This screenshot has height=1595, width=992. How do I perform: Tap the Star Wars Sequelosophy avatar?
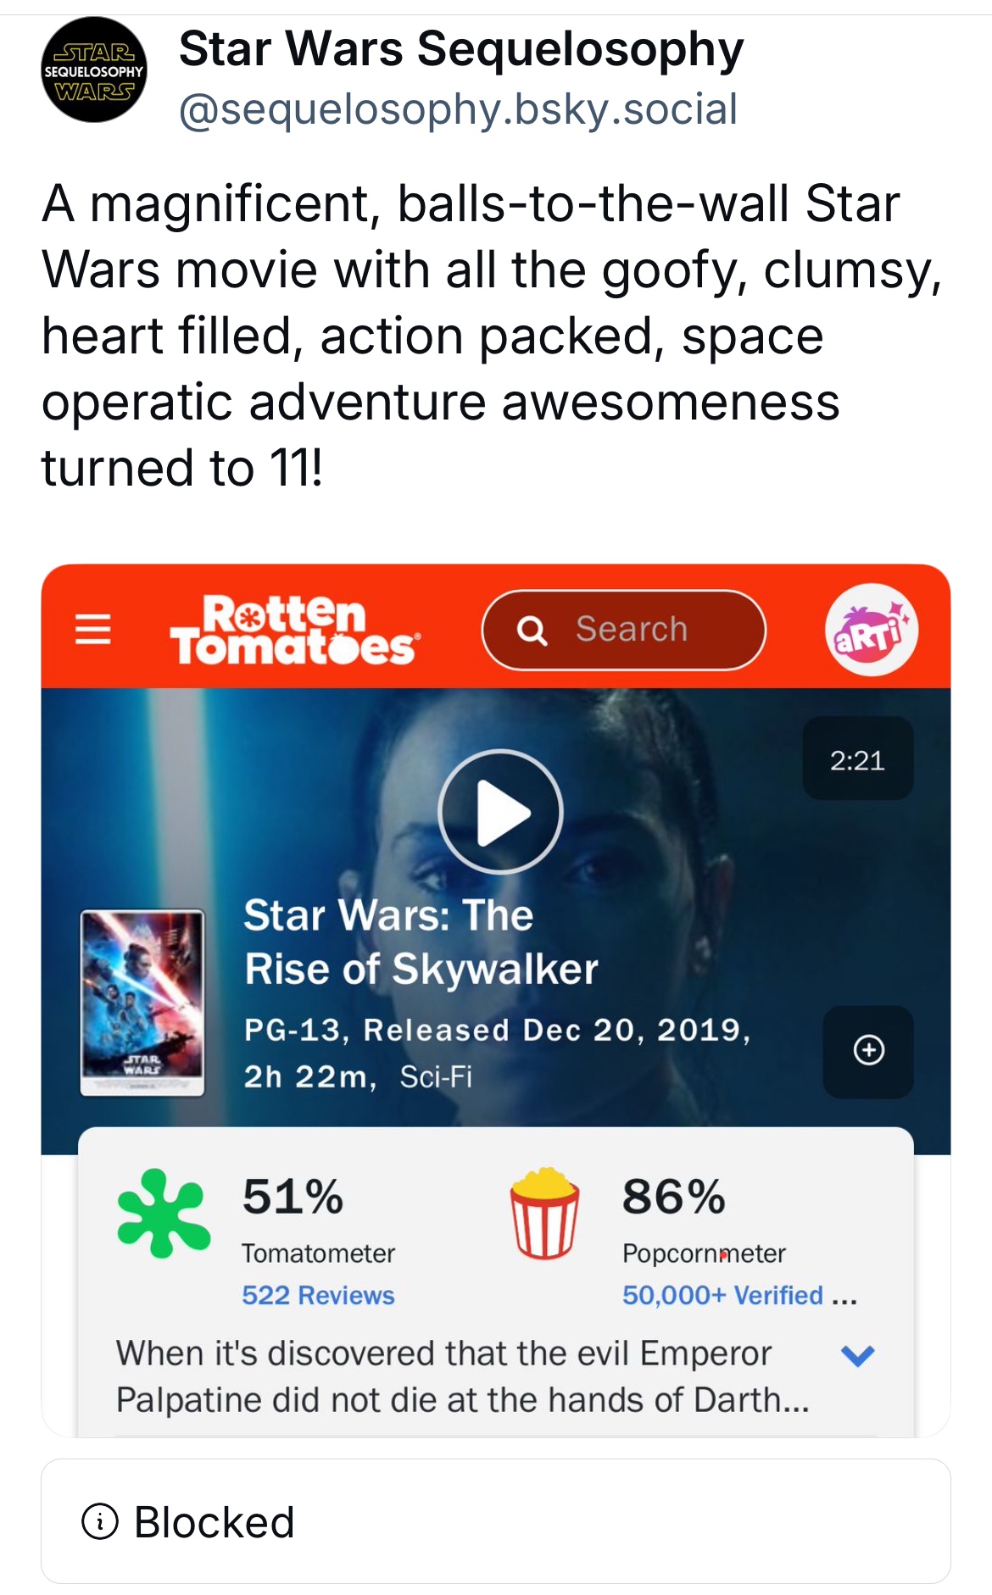93,70
